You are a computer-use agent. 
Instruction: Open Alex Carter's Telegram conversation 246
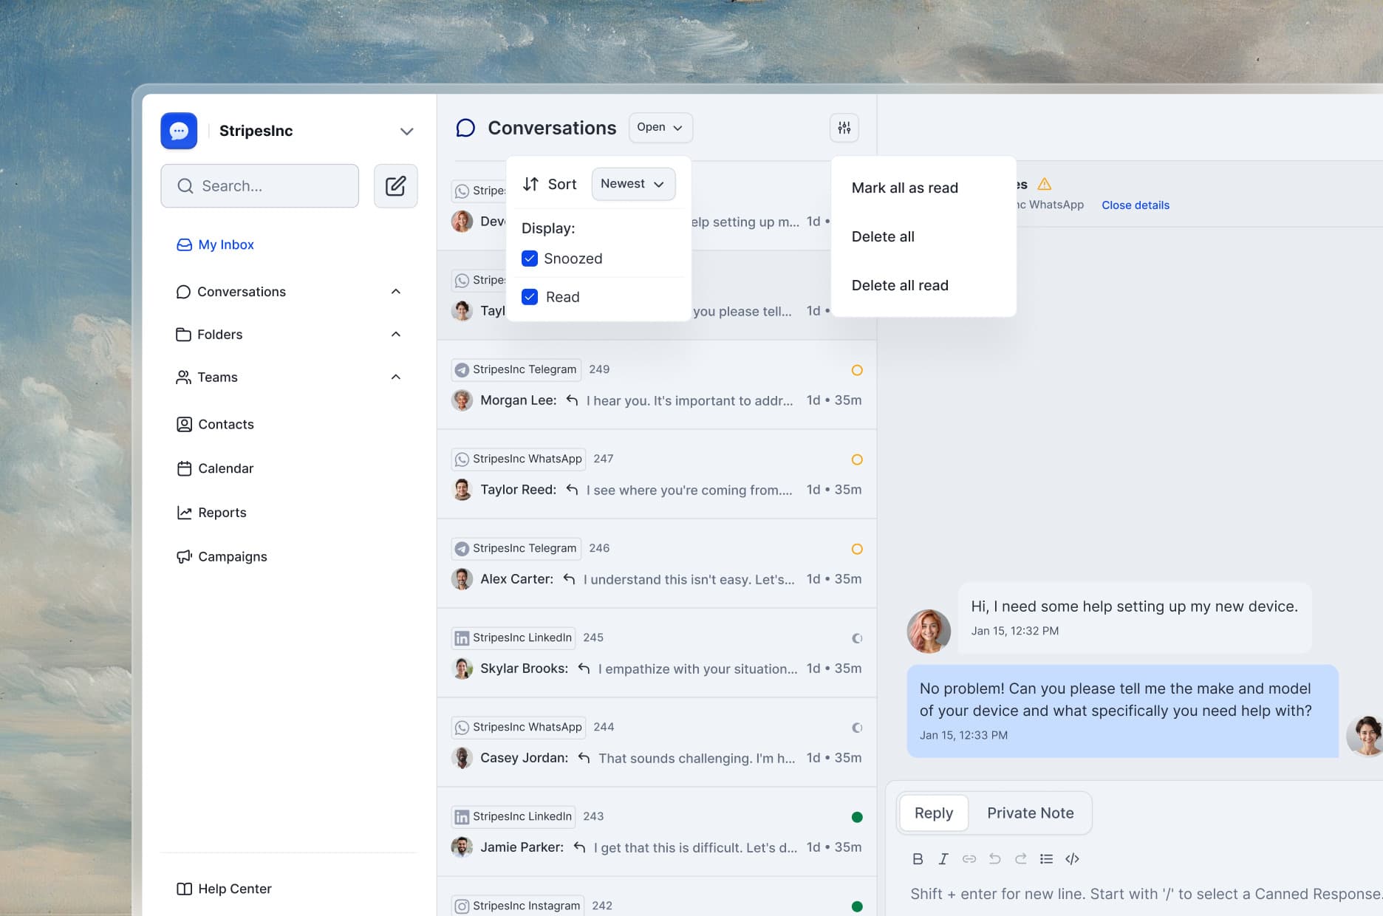657,564
